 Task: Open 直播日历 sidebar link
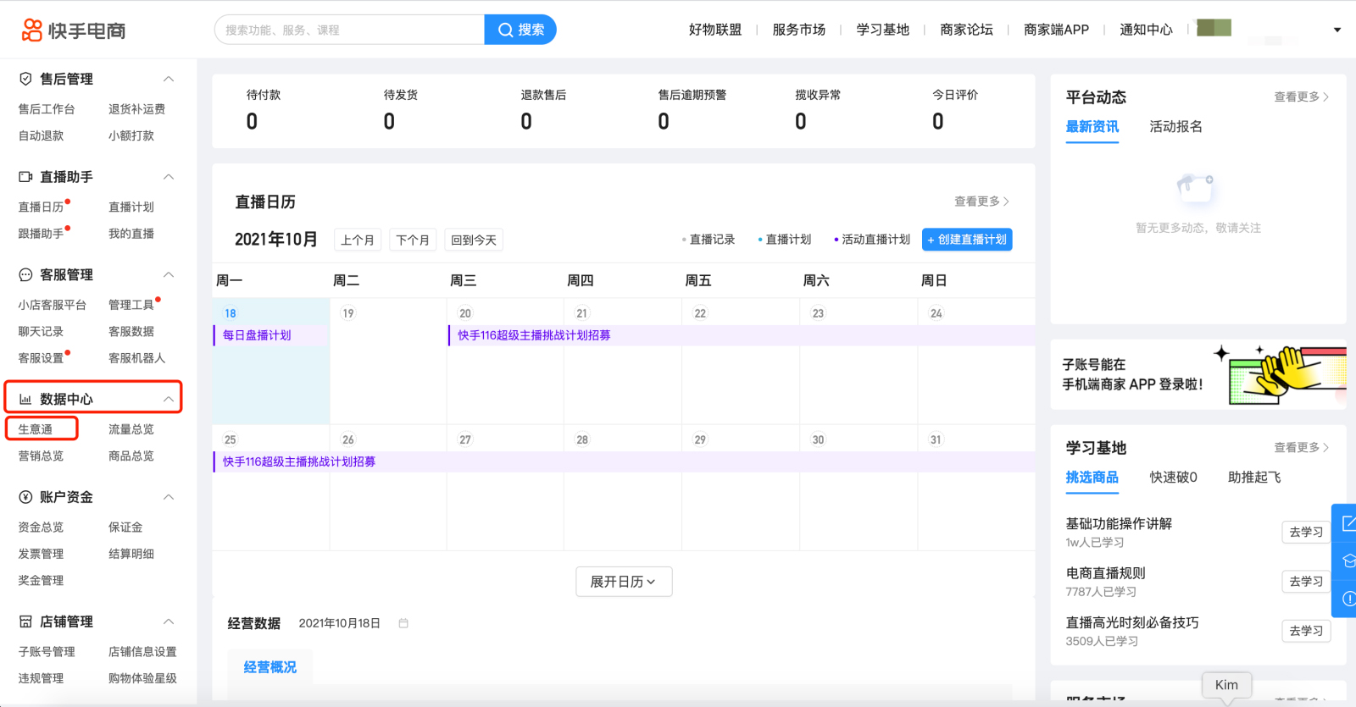coord(41,207)
